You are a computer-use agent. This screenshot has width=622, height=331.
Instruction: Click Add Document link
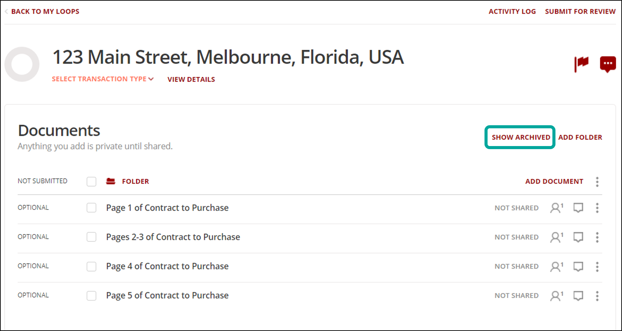(554, 181)
